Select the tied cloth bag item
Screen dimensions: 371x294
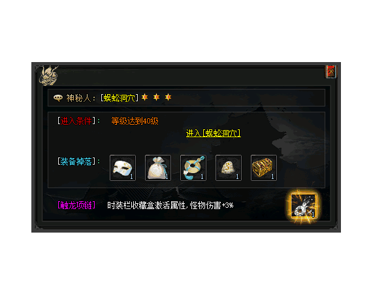tap(158, 168)
